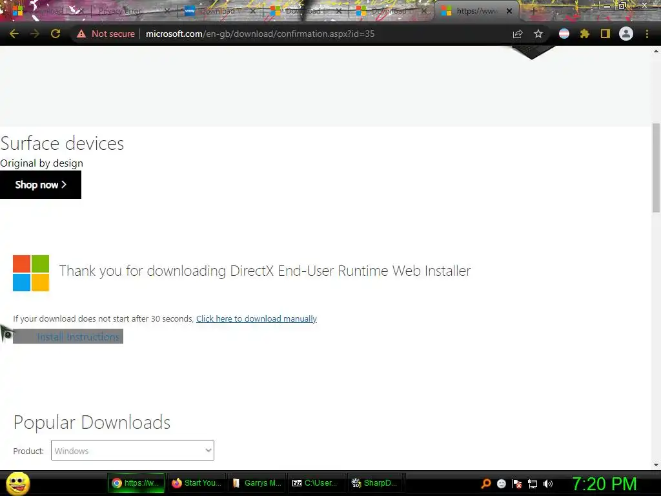Viewport: 661px width, 496px height.
Task: Toggle the browser side panel
Action: click(x=605, y=34)
